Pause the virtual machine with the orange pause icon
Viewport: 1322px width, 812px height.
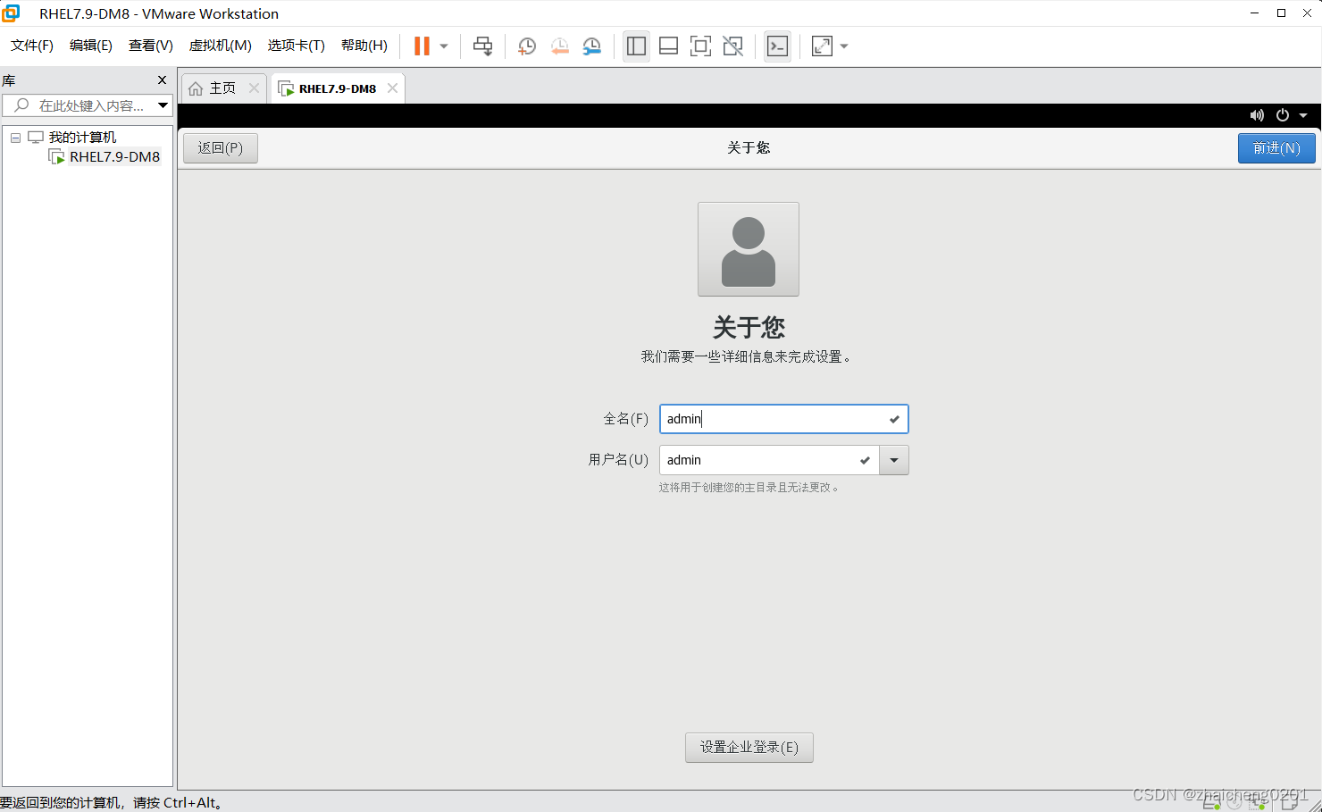422,46
